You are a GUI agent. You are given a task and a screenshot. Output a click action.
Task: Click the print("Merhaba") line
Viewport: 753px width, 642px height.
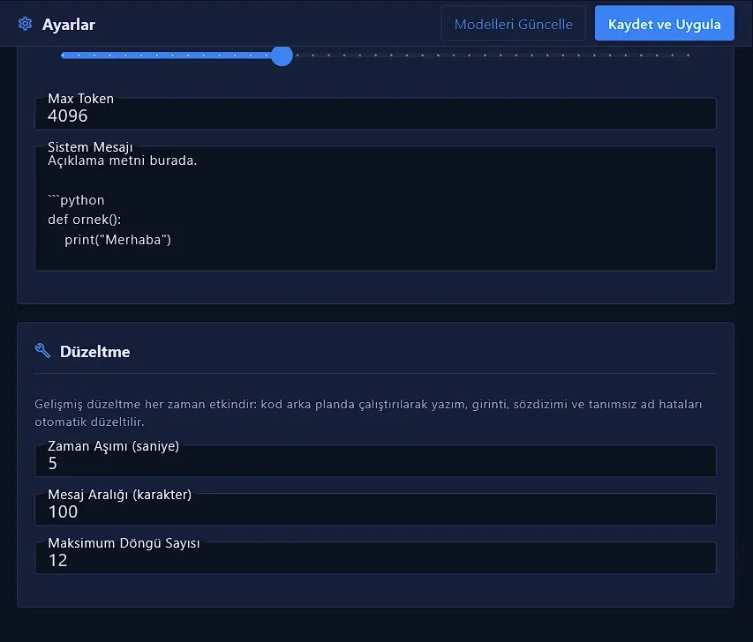coord(117,240)
